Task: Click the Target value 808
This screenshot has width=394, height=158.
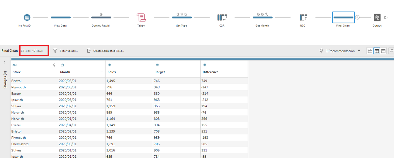Action: click(x=177, y=119)
